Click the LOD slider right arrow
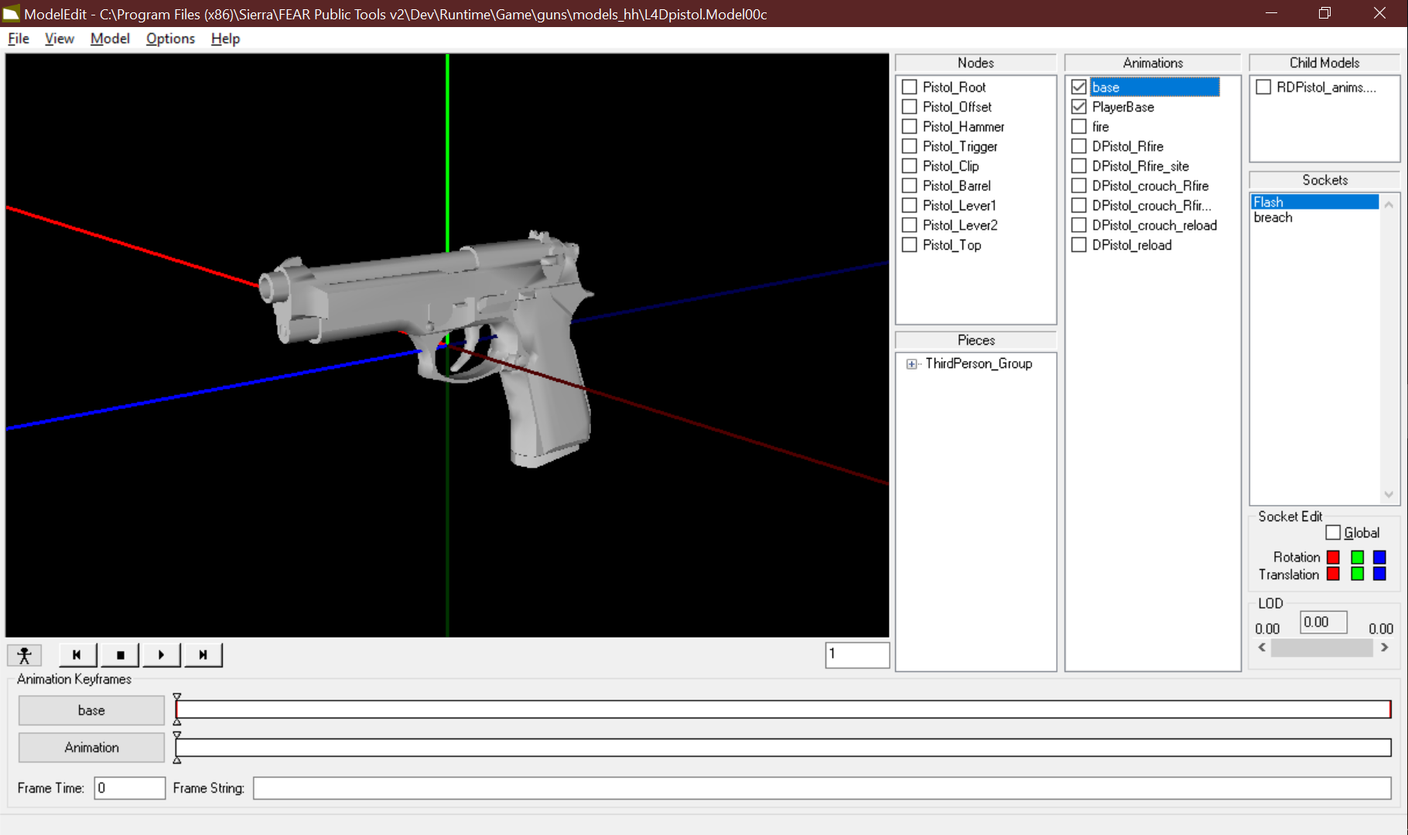The height and width of the screenshot is (835, 1408). click(x=1385, y=647)
